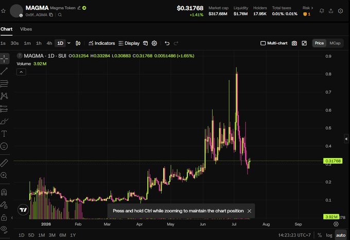Open the emoji sticker tool
350x240 pixels.
pyautogui.click(x=4, y=146)
